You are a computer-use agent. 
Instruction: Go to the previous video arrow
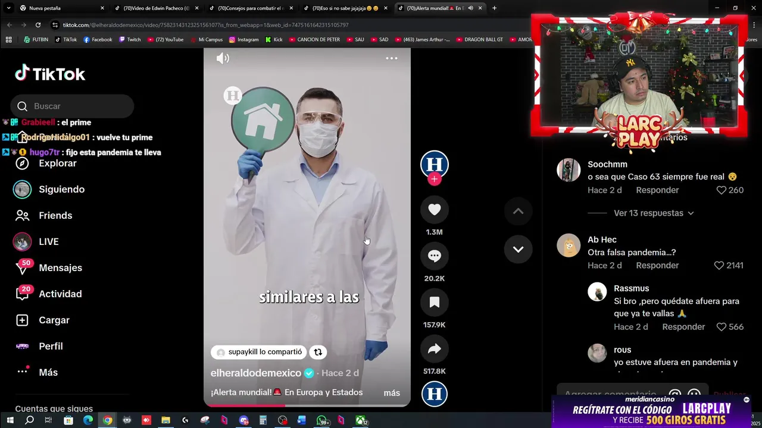pos(519,211)
